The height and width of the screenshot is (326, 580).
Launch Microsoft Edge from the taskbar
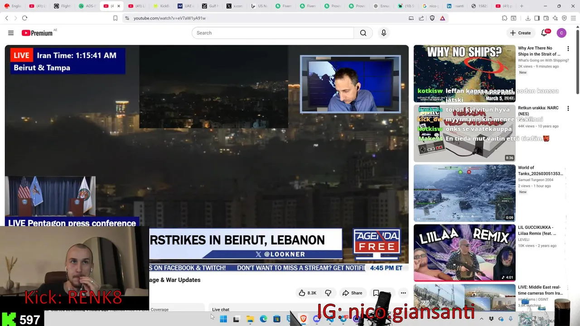coord(263,319)
